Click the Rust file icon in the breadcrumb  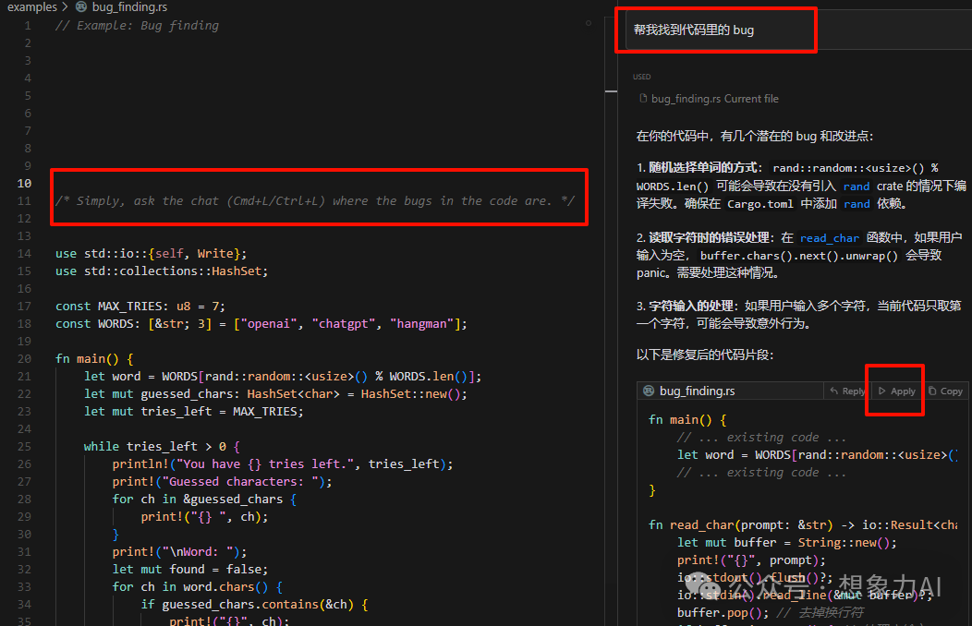coord(81,7)
